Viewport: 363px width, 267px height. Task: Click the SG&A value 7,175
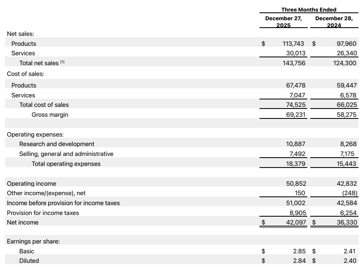click(347, 154)
